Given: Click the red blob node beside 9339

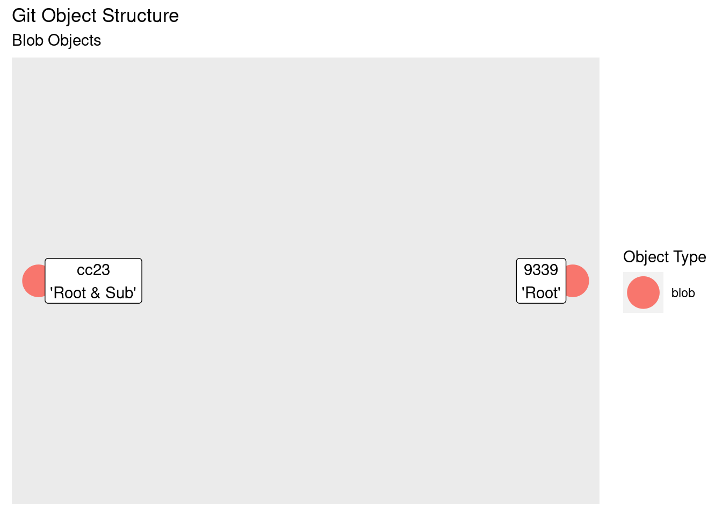Looking at the screenshot, I should (x=578, y=281).
